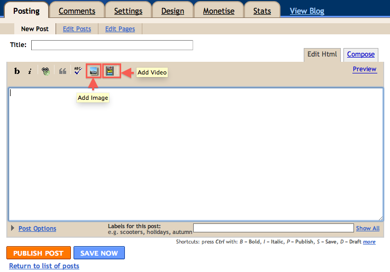The image size is (390, 272).
Task: Click the SAVE NOW button
Action: [x=99, y=253]
